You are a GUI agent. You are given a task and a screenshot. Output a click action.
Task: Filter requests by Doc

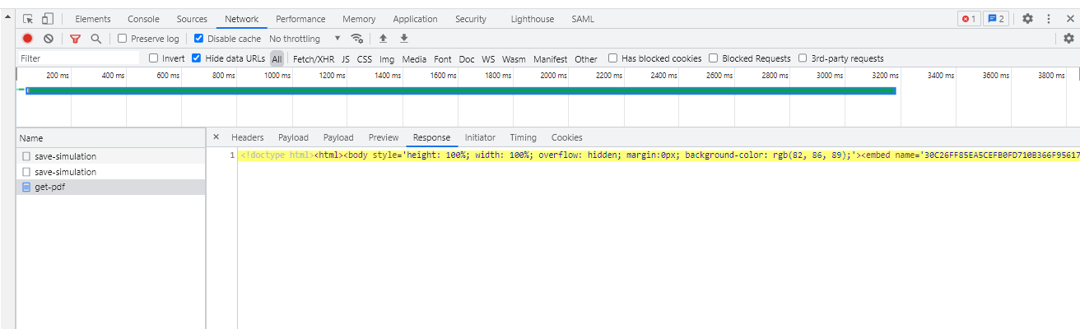pyautogui.click(x=467, y=58)
